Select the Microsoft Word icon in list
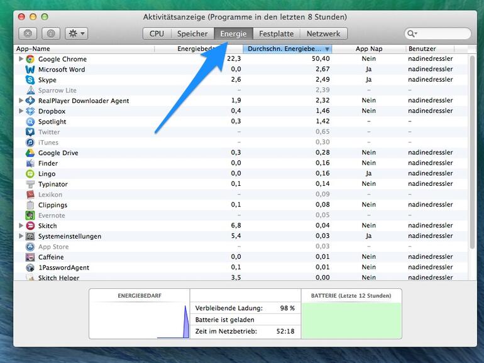This screenshot has height=363, width=484. click(x=30, y=69)
